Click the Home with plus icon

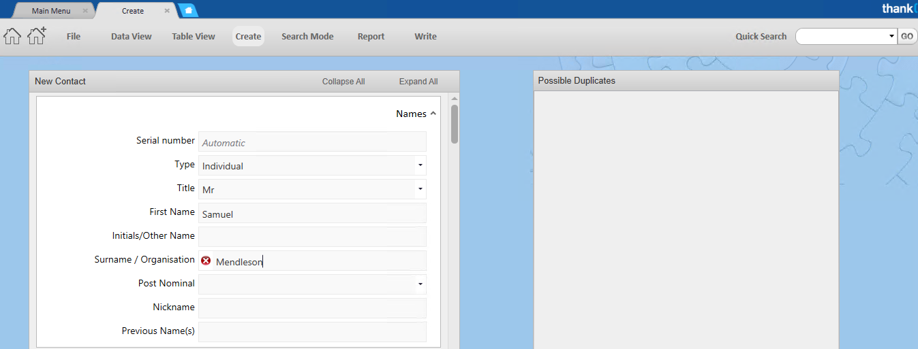coord(37,35)
